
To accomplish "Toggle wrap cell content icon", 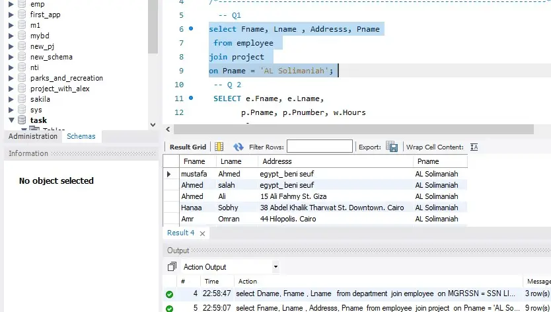I will [x=474, y=147].
